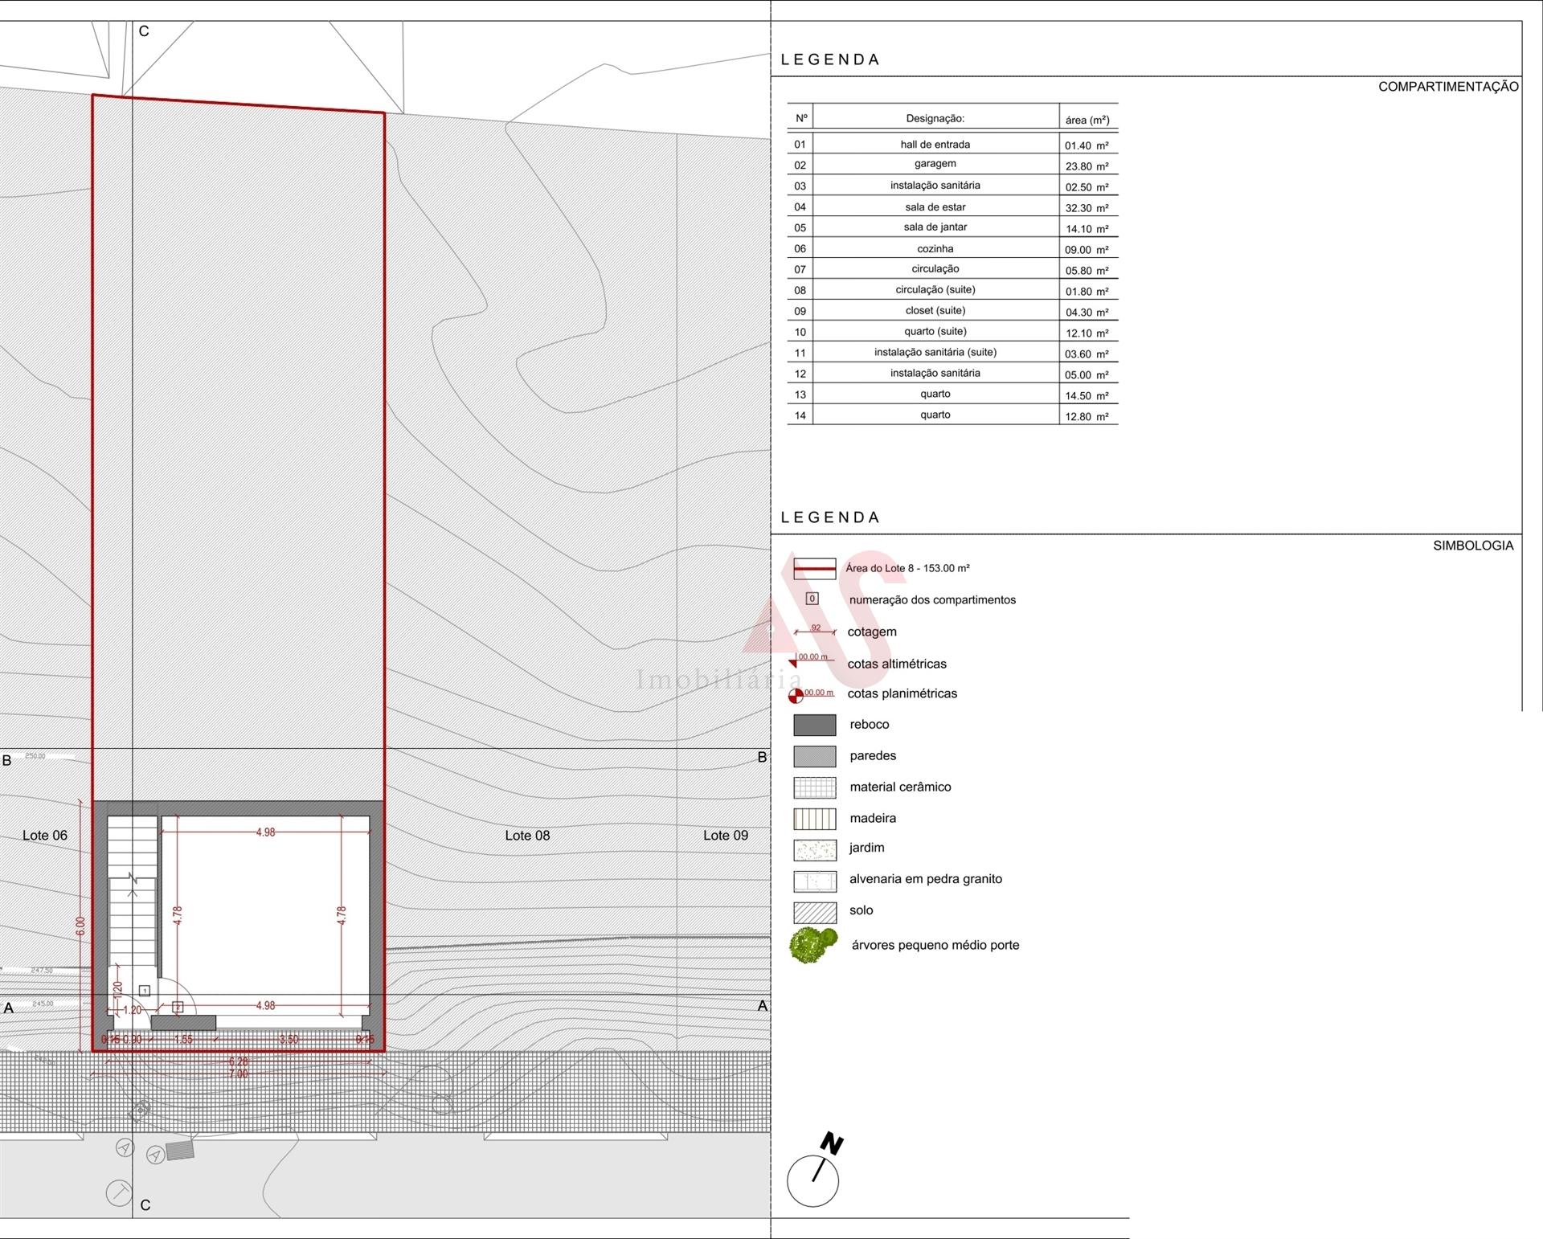
Task: Select the dark gray reboco swatch
Action: [x=814, y=725]
